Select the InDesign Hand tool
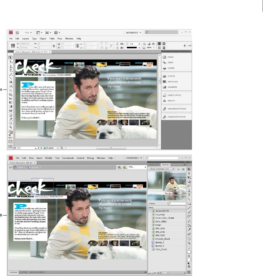Screen dimensions: 263x276 (11, 123)
